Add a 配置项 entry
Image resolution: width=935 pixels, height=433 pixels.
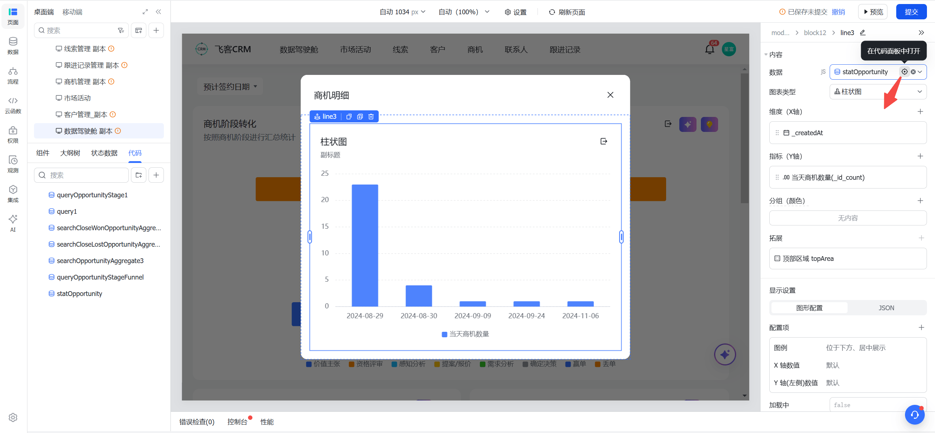tap(921, 327)
